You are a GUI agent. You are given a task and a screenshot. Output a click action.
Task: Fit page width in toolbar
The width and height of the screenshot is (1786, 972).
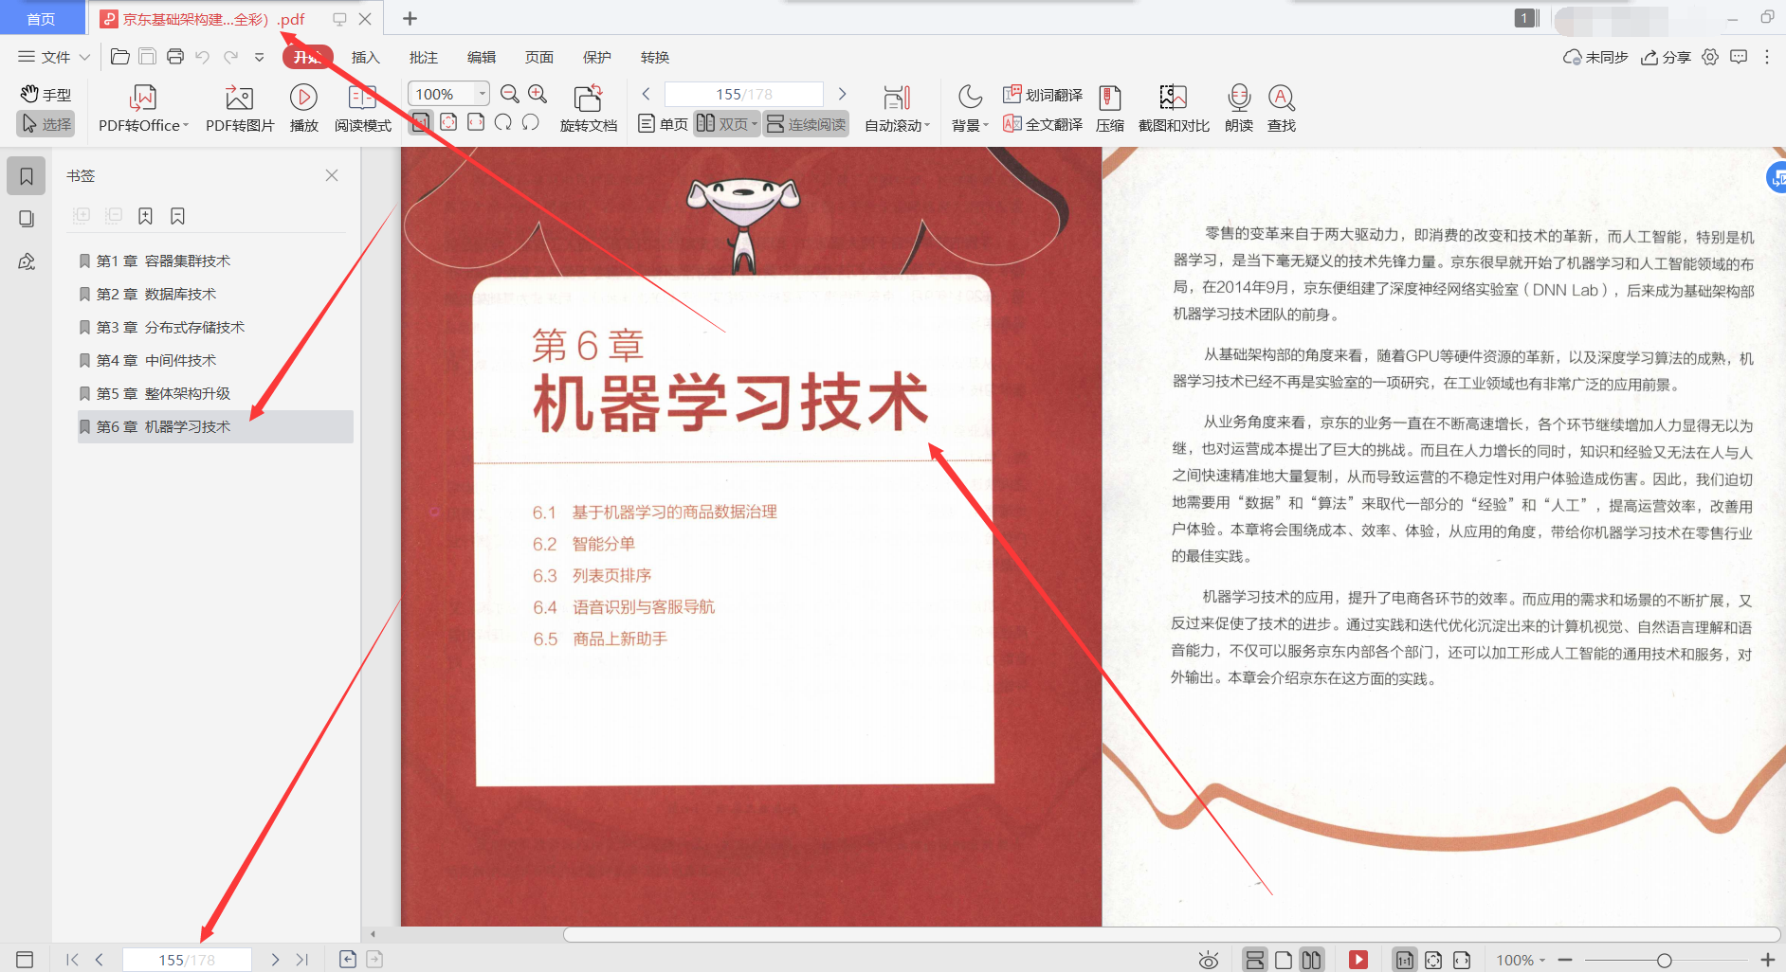pyautogui.click(x=476, y=122)
